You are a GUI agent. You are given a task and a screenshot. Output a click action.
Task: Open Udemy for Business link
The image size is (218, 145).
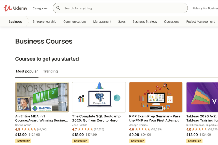pos(205,8)
